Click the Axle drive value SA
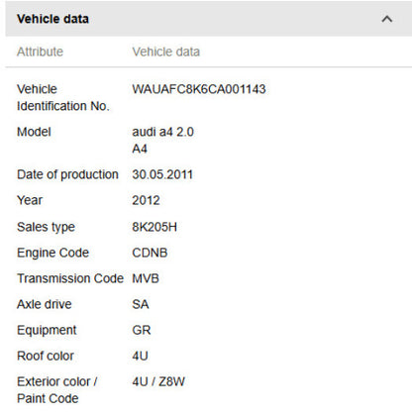412x417 pixels. pos(141,304)
